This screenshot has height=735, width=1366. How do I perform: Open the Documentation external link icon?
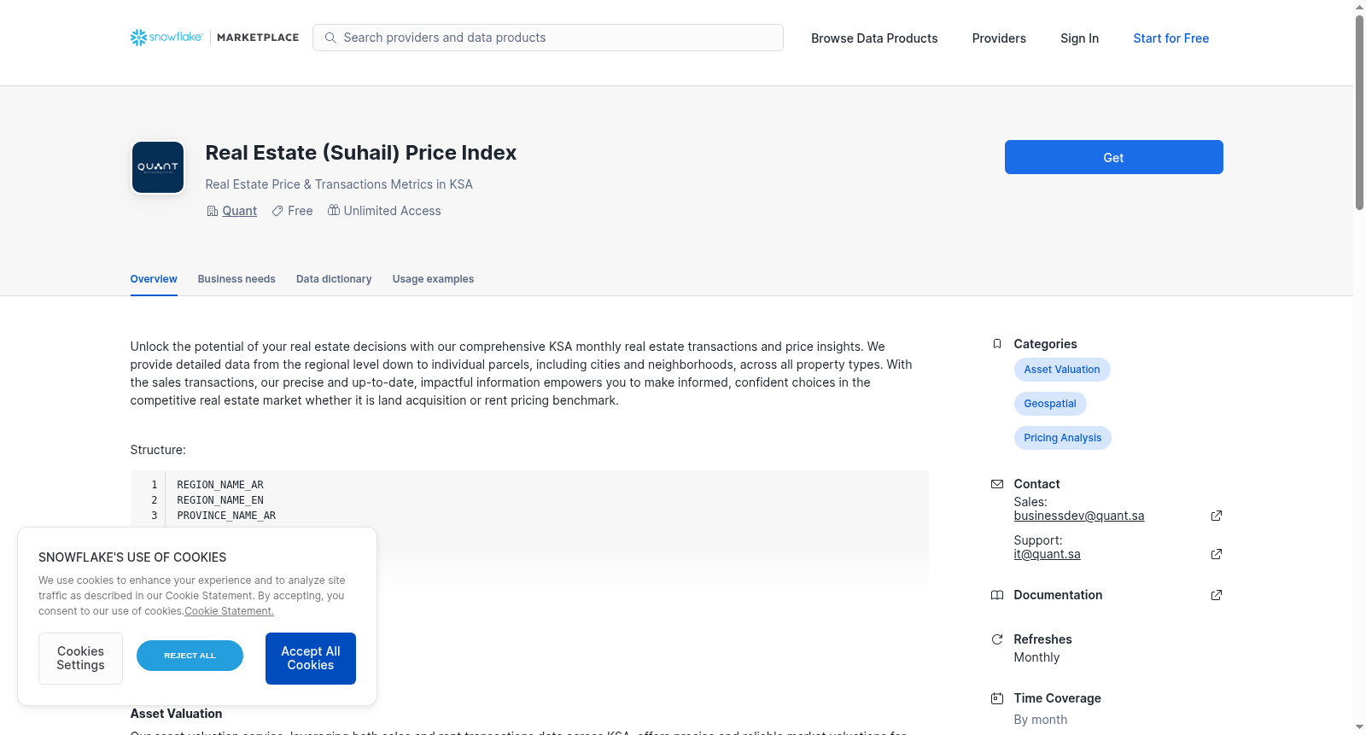coord(1217,595)
